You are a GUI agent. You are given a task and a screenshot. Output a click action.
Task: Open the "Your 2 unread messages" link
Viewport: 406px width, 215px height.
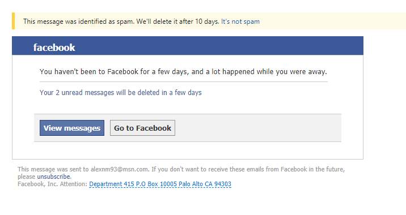click(120, 93)
